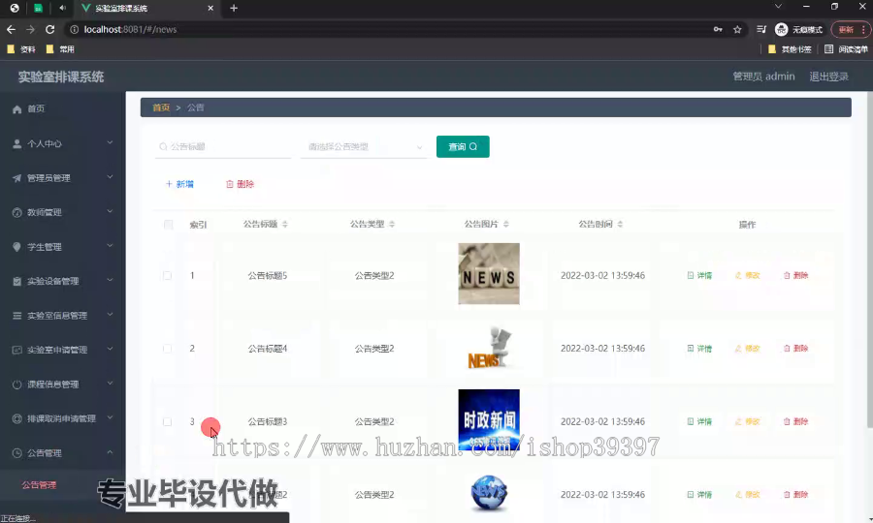Edit 修改 for 公告标题5 row
Image resolution: width=873 pixels, height=523 pixels.
[748, 276]
